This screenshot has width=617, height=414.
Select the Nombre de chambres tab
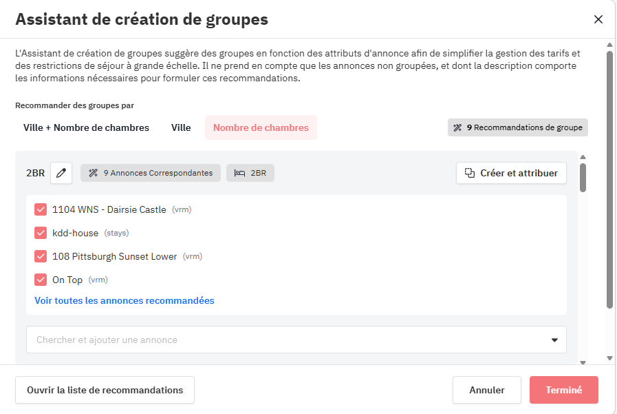coord(261,127)
